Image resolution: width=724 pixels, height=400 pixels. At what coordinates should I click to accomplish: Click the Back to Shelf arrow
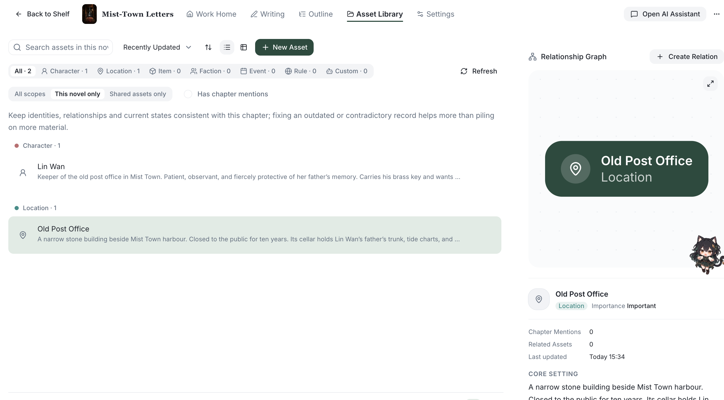[18, 14]
